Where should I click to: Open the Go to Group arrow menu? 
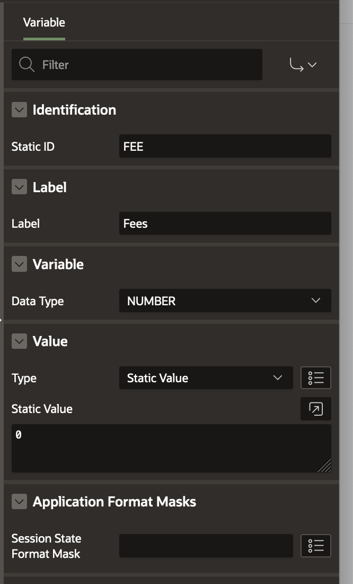(x=303, y=65)
